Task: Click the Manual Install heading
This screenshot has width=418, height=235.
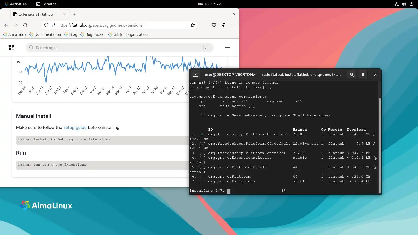Action: (x=33, y=116)
